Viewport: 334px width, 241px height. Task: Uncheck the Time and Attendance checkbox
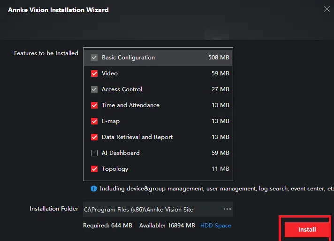tap(94, 105)
